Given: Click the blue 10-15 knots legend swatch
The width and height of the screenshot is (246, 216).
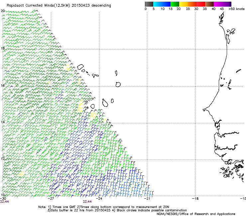Looking at the screenshot, I should (x=166, y=4).
